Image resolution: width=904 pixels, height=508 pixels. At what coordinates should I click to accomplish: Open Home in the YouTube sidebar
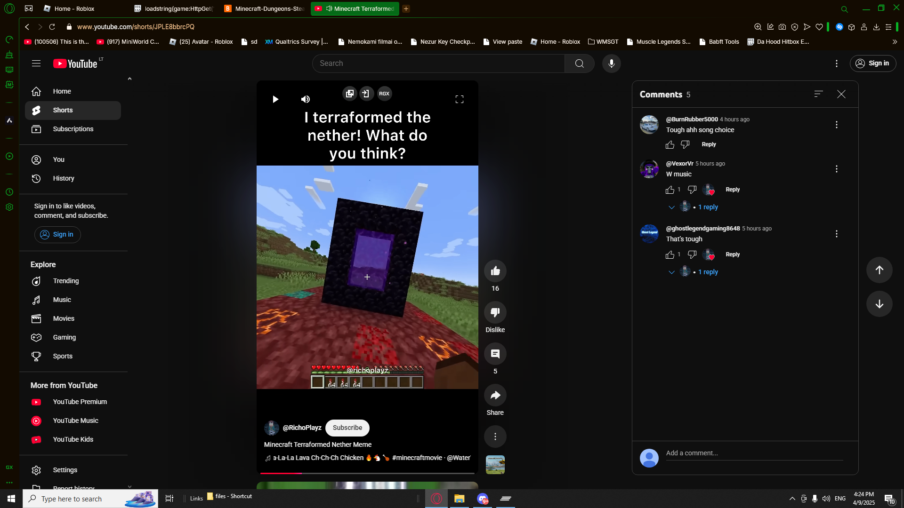pyautogui.click(x=73, y=92)
